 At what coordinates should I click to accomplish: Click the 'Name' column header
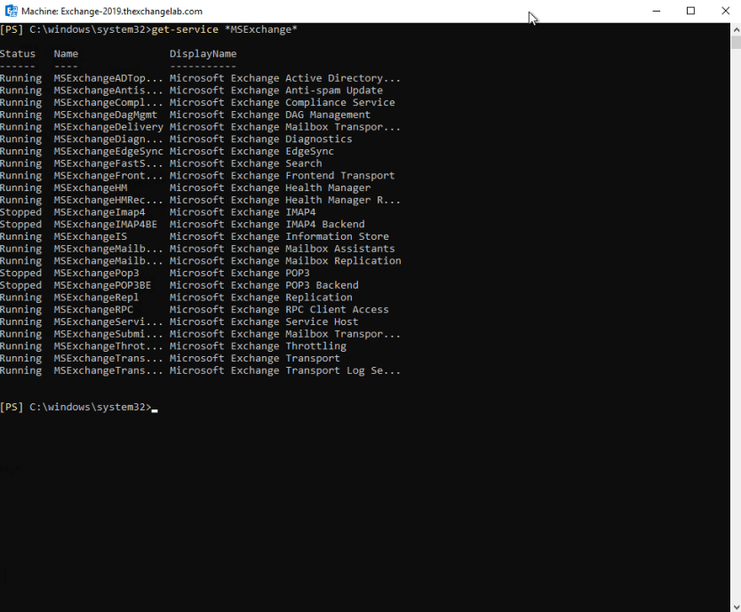pyautogui.click(x=66, y=54)
